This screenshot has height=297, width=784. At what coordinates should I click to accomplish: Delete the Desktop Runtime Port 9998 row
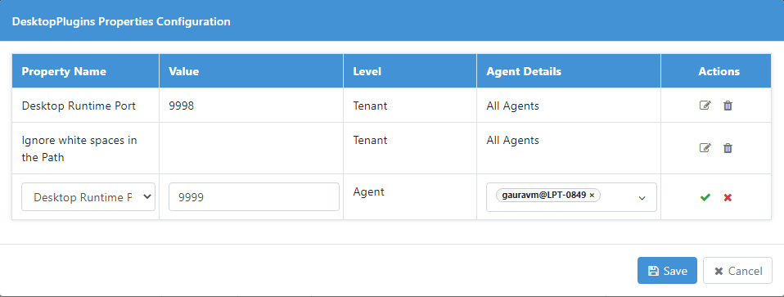coord(728,106)
